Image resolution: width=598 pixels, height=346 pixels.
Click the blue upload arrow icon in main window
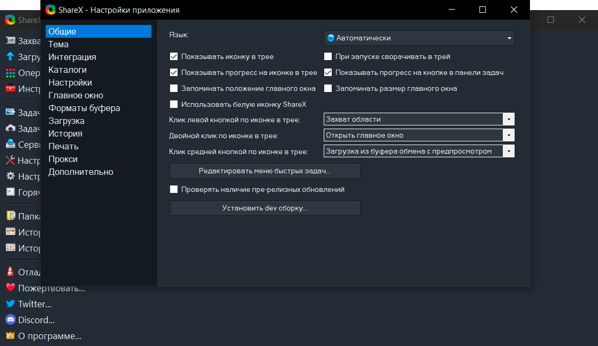point(11,56)
